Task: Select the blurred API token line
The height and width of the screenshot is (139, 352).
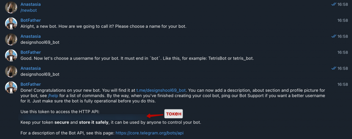Action: click(x=82, y=117)
